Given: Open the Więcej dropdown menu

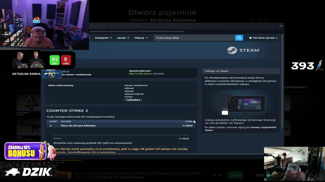Looking at the screenshot, I should [x=141, y=38].
